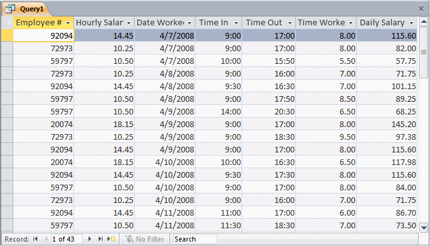Click Daily Salary cell 57.75

(x=386, y=61)
